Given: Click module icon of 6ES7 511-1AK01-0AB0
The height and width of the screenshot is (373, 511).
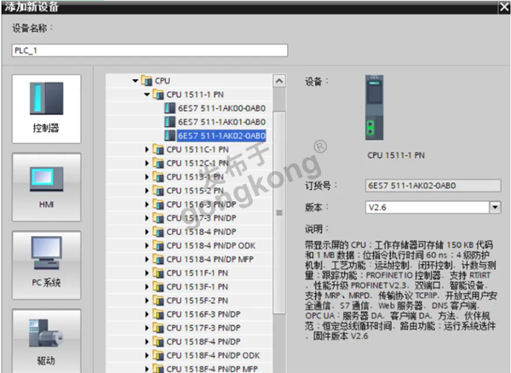Looking at the screenshot, I should tap(169, 122).
